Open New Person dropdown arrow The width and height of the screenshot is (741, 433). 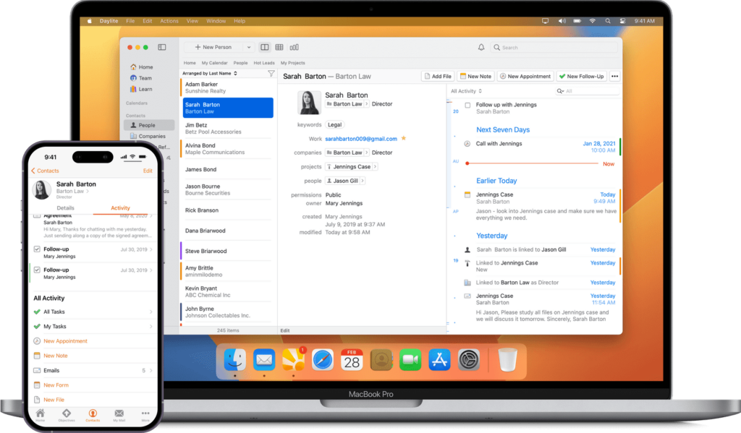[x=249, y=47]
